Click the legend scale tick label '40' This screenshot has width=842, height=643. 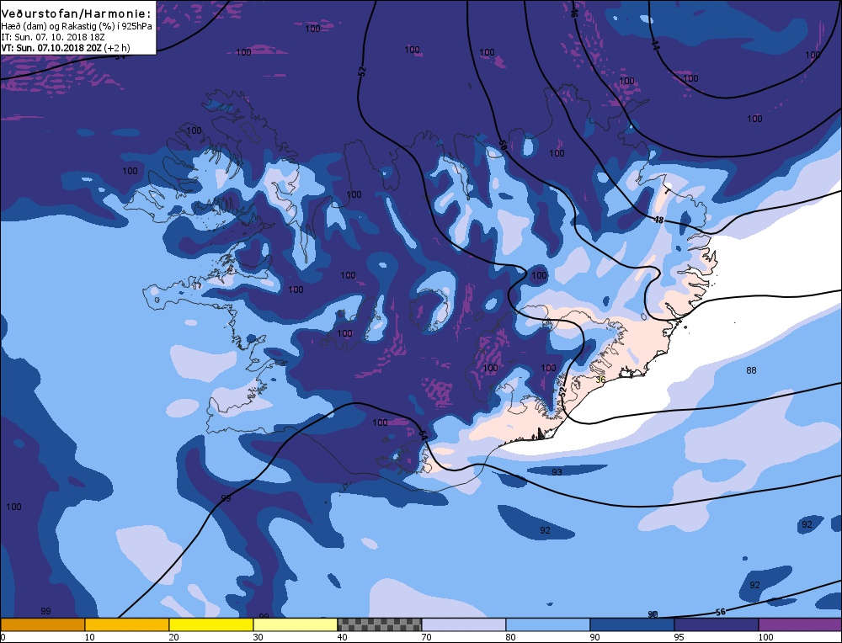(x=343, y=637)
